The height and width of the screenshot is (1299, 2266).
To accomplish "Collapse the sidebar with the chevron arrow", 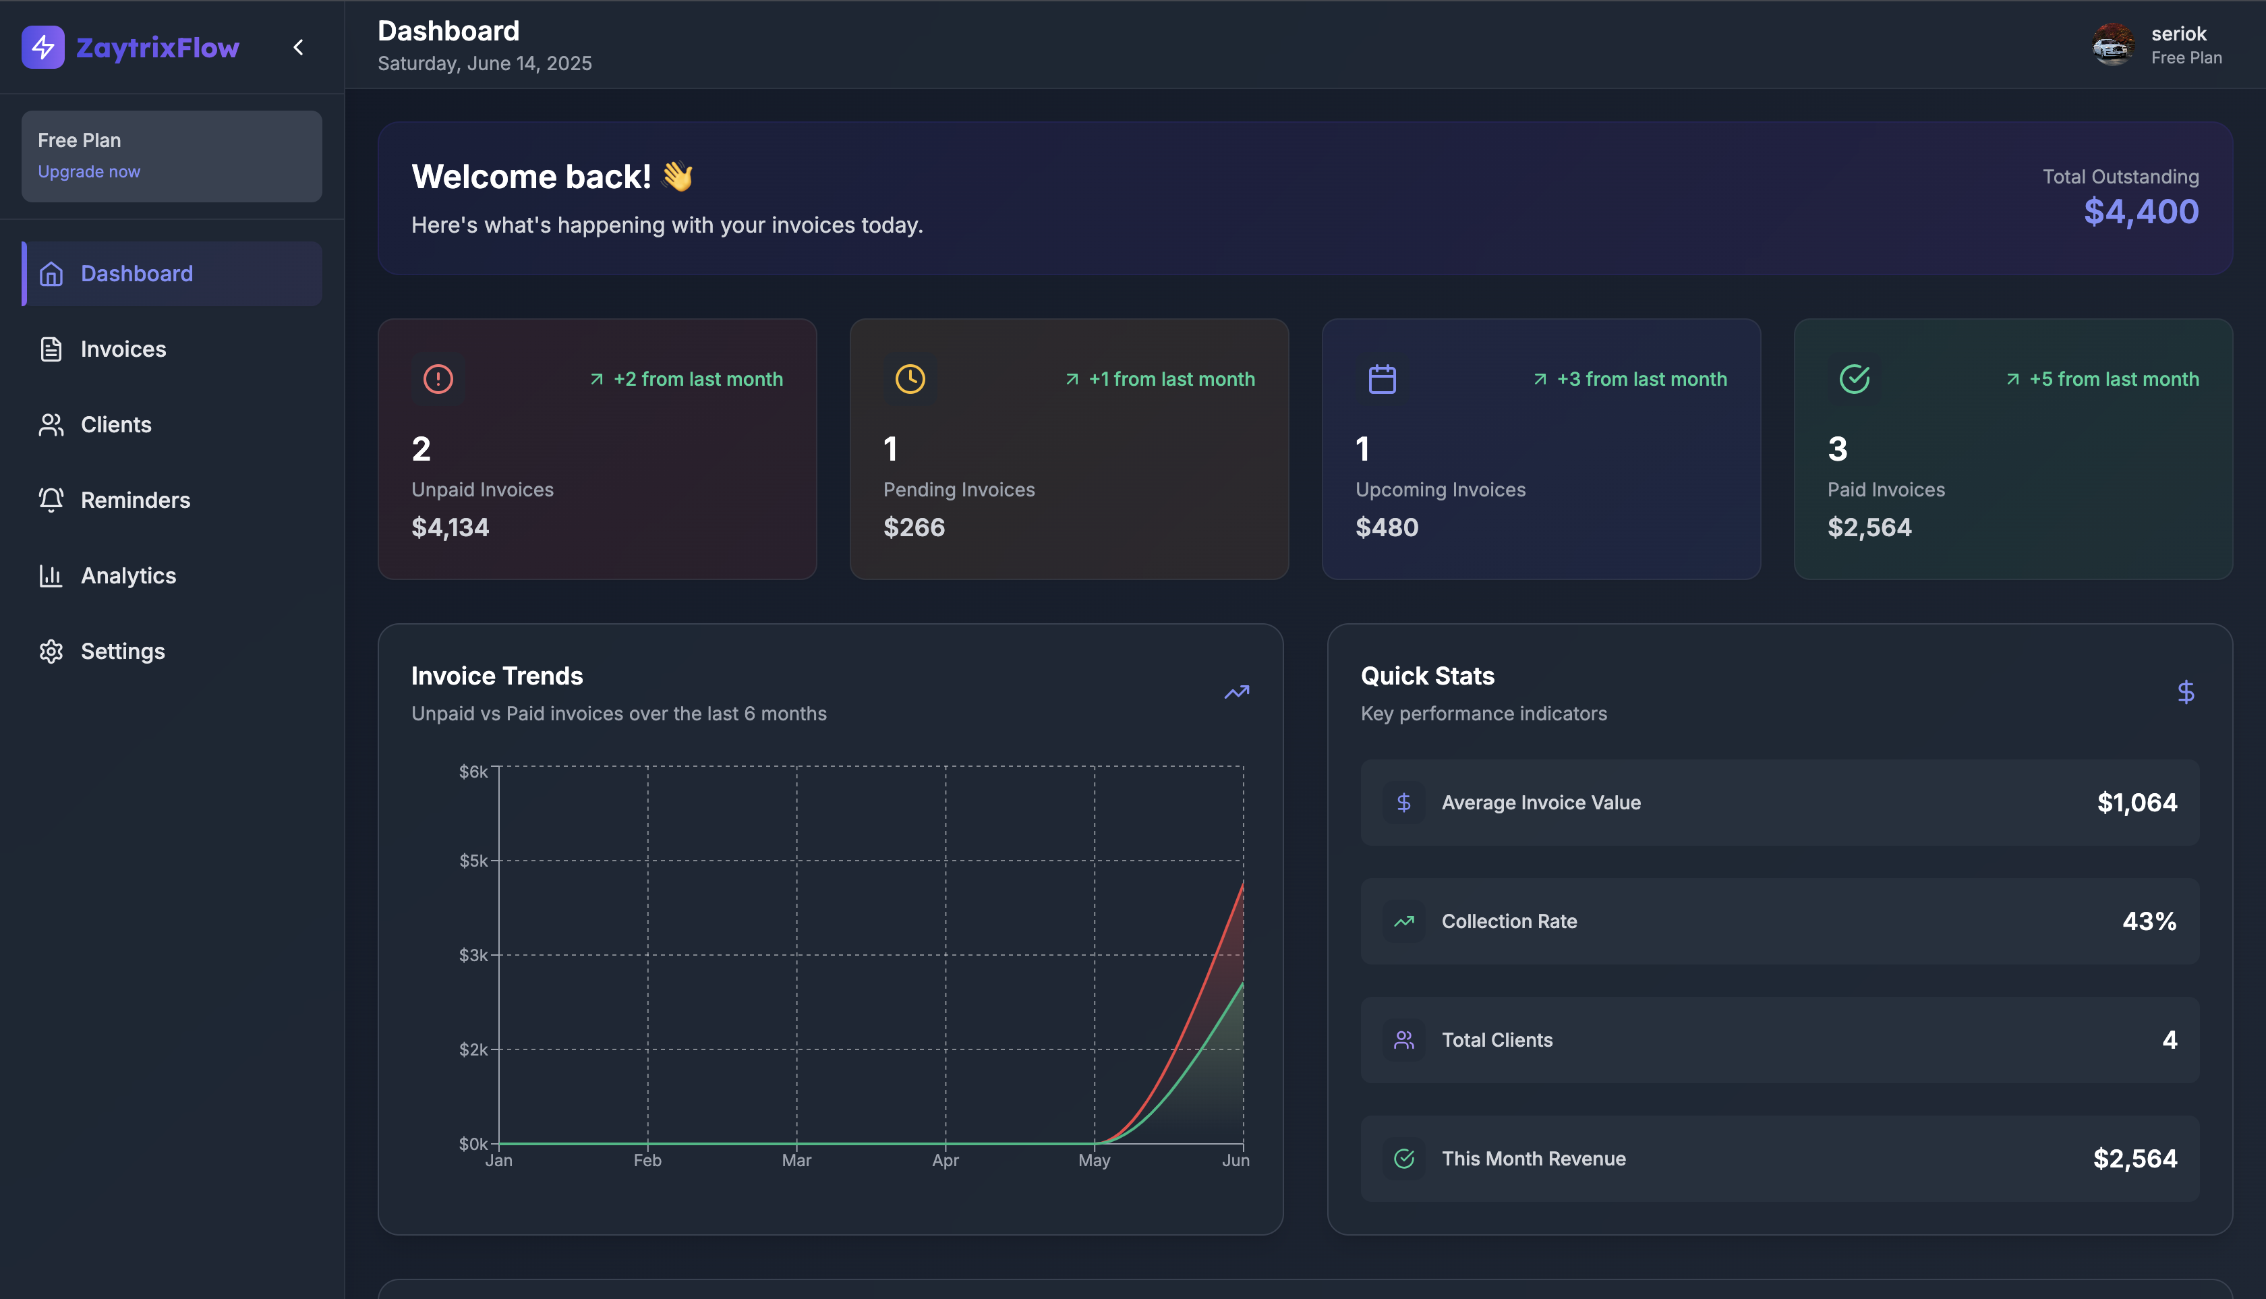I will click(x=299, y=47).
